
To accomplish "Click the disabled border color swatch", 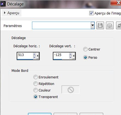I will (70, 90).
